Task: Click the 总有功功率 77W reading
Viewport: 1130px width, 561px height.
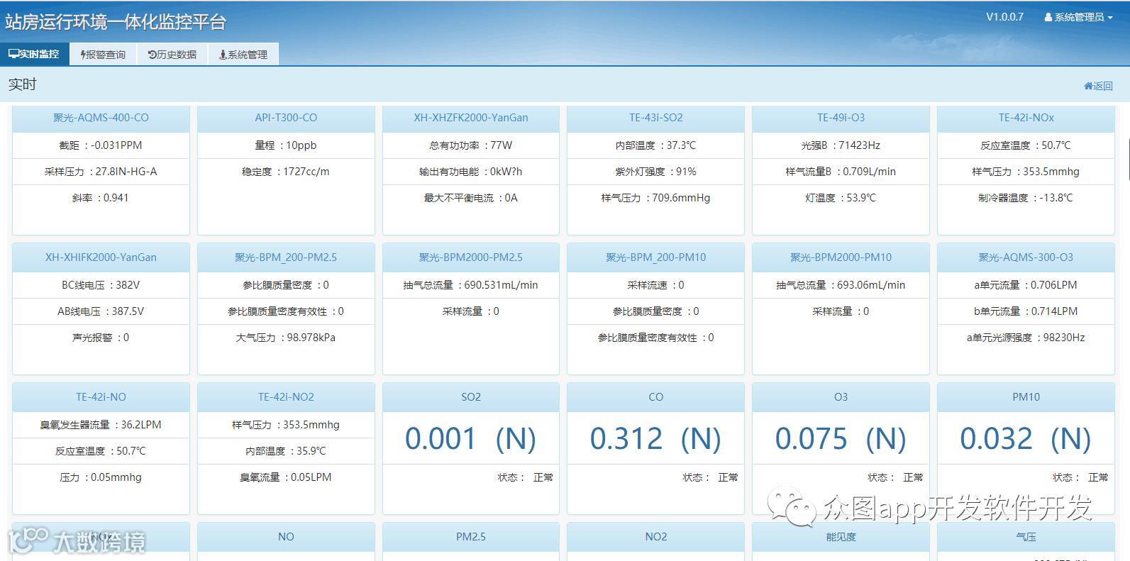Action: point(471,145)
